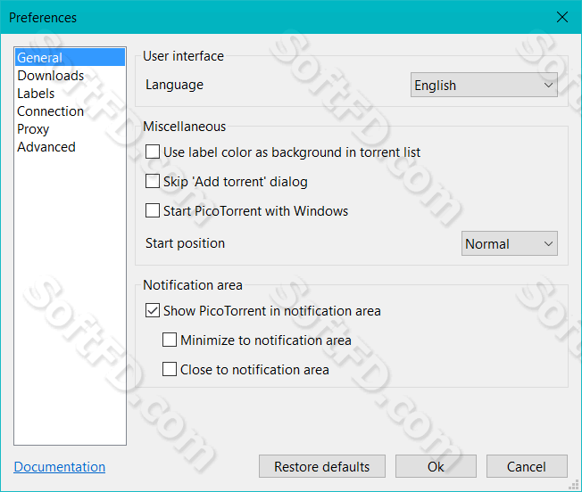Click the Restore defaults button
Viewport: 582px width, 492px height.
click(x=322, y=466)
